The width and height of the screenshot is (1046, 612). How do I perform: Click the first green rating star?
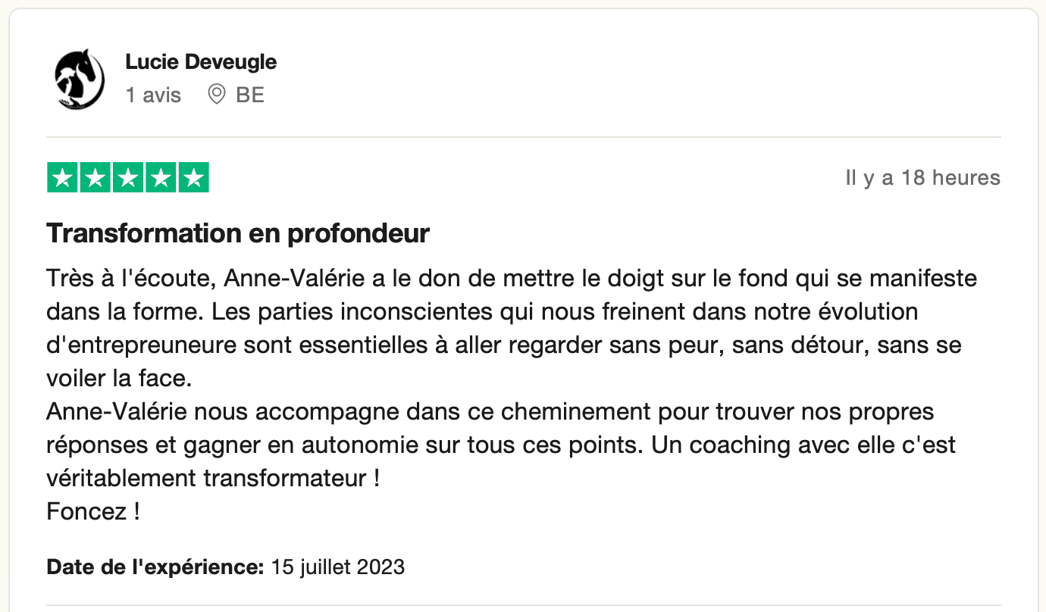[x=62, y=178]
